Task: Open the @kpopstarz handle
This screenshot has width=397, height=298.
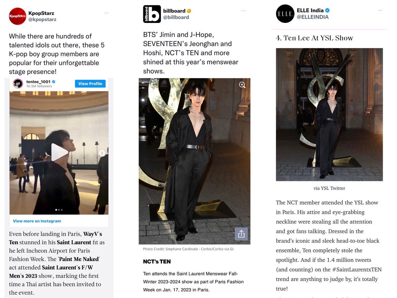Action: coord(42,20)
